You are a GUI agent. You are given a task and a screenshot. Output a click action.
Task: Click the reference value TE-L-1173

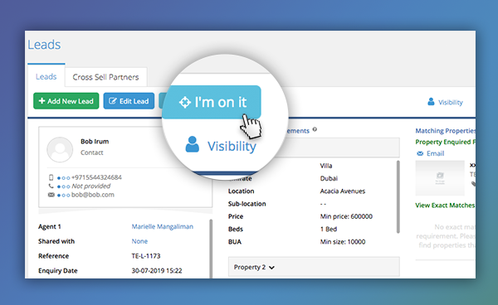146,256
